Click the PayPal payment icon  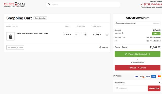click(148, 77)
